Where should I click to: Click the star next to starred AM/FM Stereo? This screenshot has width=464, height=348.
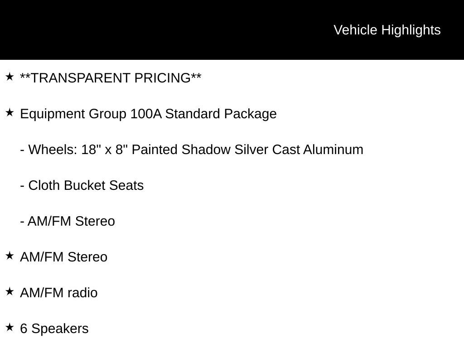[x=10, y=256]
